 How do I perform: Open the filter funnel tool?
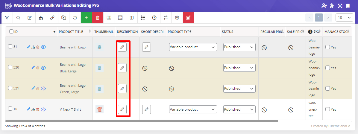[x=7, y=18]
